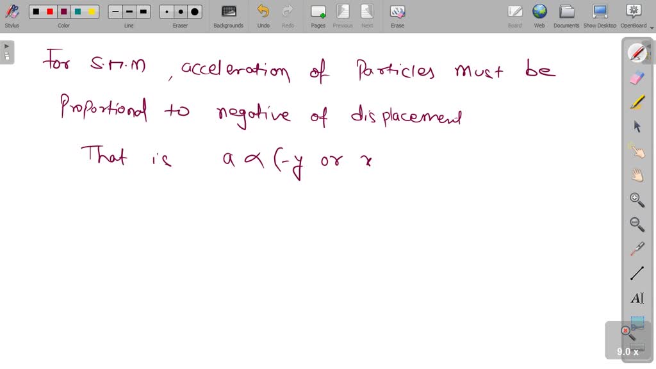This screenshot has width=656, height=369.
Task: Select the straight Line drawing tool
Action: (x=637, y=272)
